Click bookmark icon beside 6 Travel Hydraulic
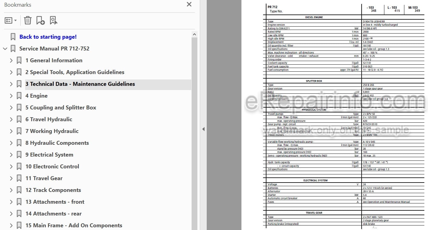The width and height of the screenshot is (428, 230). (x=19, y=119)
